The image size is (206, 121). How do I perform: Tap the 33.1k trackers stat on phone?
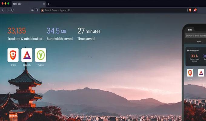point(194,56)
